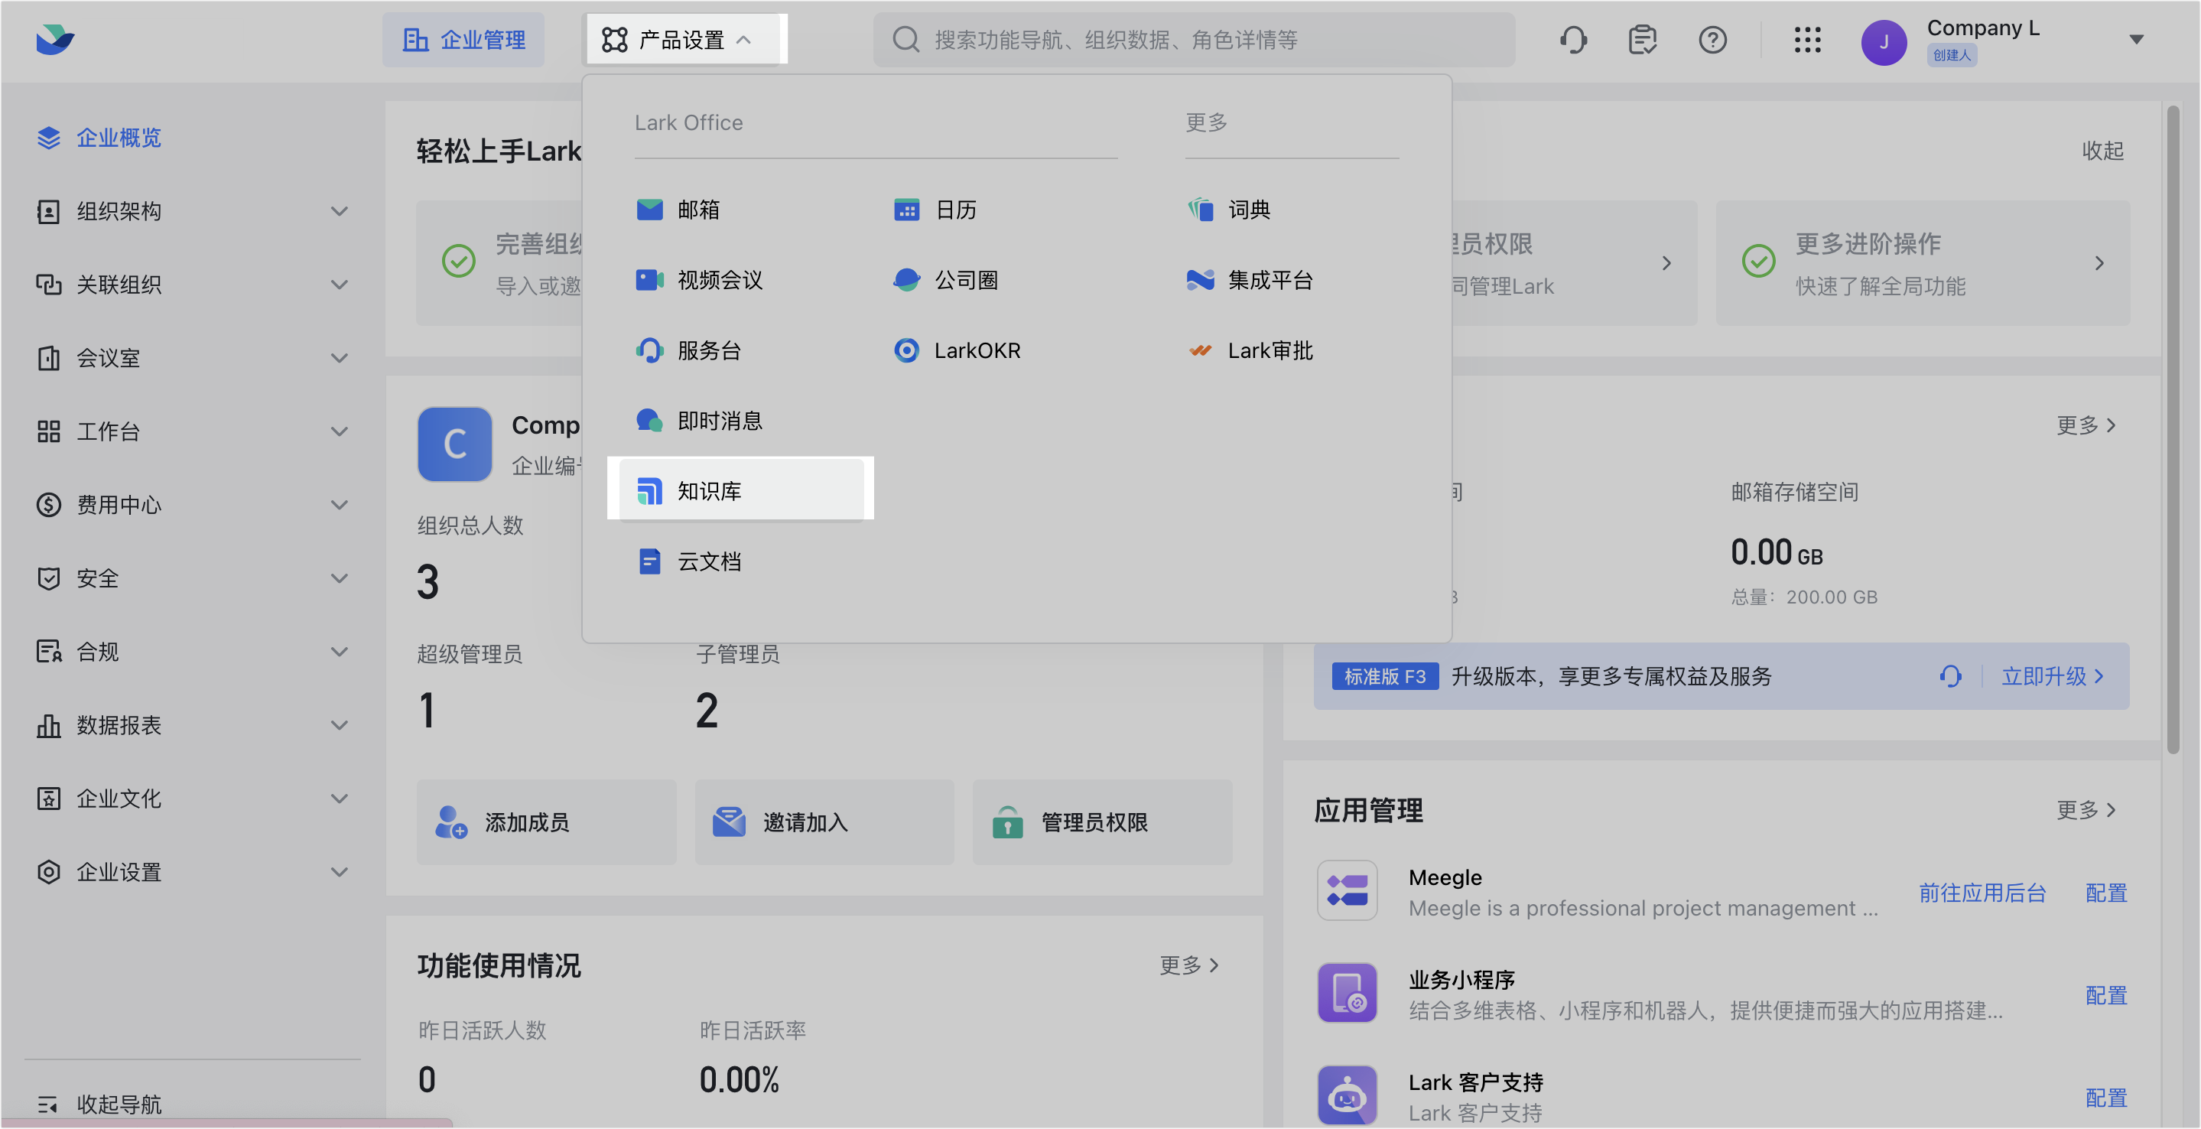2201x1129 pixels.
Task: Click the purple J user avatar
Action: point(1883,43)
